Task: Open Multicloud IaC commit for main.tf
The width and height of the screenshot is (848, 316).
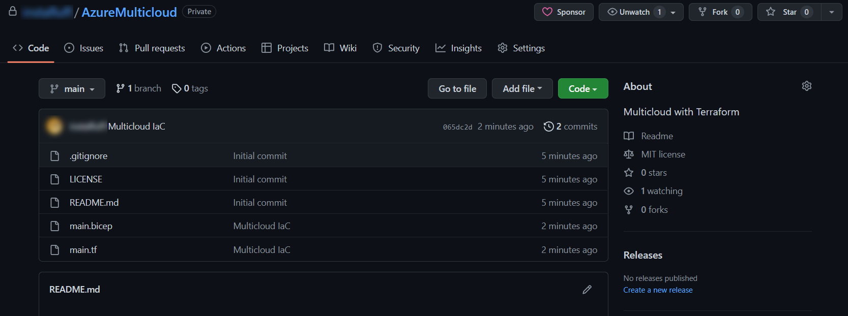Action: (262, 249)
